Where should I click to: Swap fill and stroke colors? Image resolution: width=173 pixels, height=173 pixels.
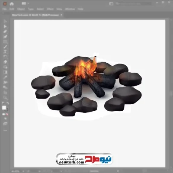(x=8, y=103)
